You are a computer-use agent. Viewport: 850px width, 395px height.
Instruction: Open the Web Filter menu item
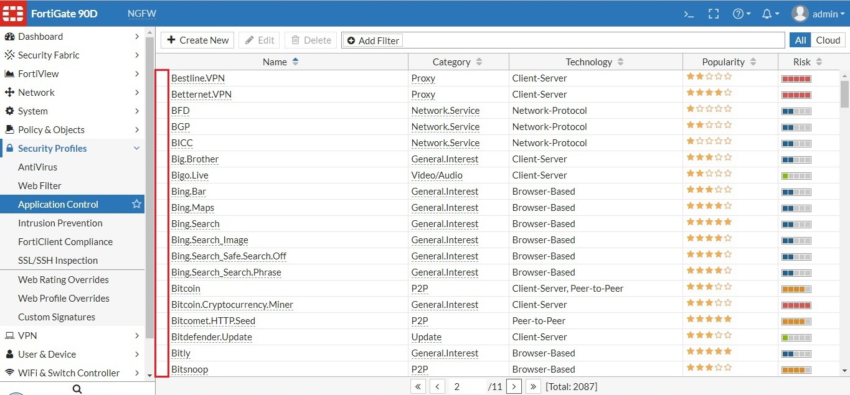coord(40,185)
